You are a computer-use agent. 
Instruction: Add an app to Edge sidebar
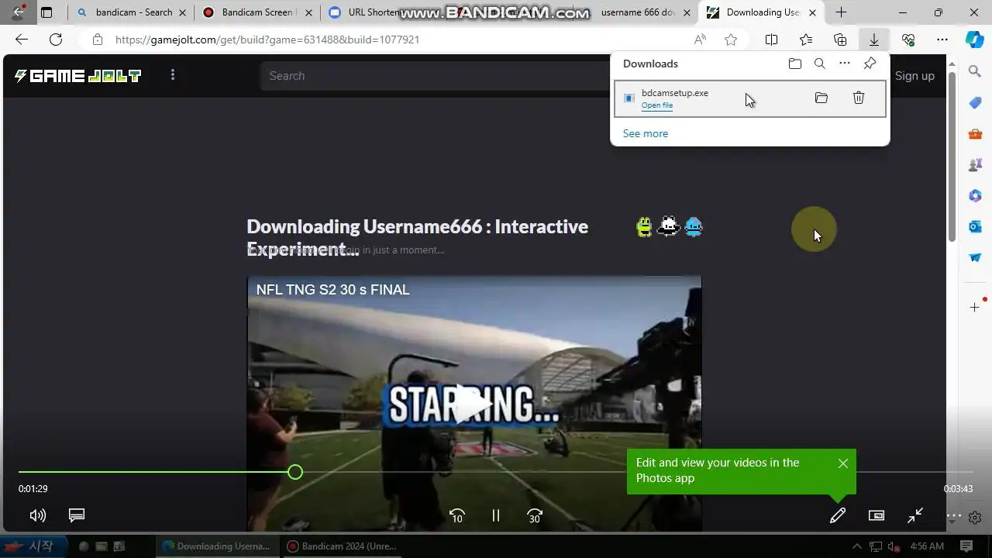[975, 308]
